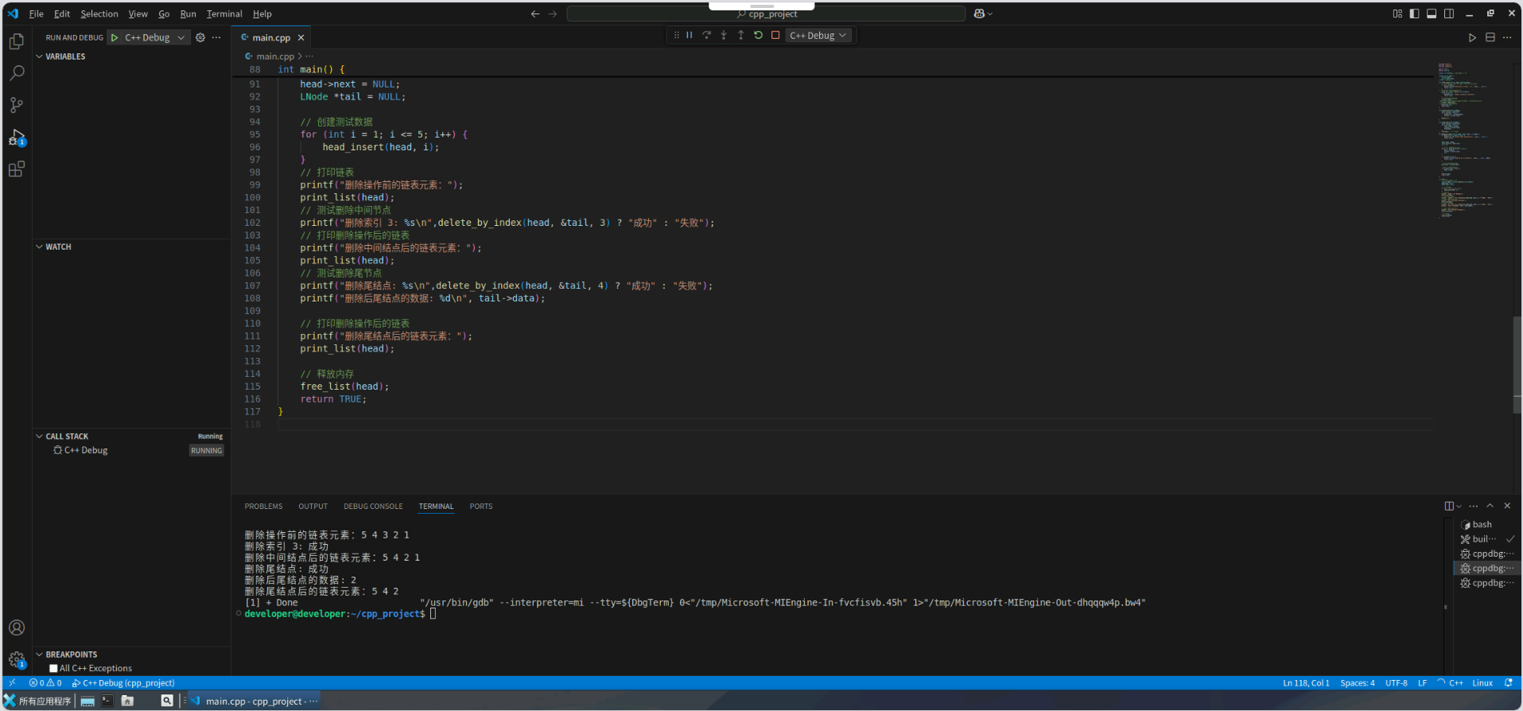Open Source Control view
The width and height of the screenshot is (1523, 711).
coord(16,105)
